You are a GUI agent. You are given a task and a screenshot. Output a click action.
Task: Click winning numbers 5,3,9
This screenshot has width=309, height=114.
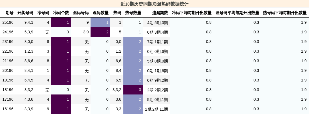[x=29, y=32]
